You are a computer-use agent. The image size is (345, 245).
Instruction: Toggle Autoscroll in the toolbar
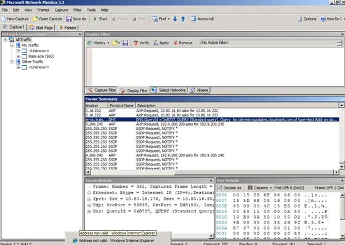tap(203, 19)
